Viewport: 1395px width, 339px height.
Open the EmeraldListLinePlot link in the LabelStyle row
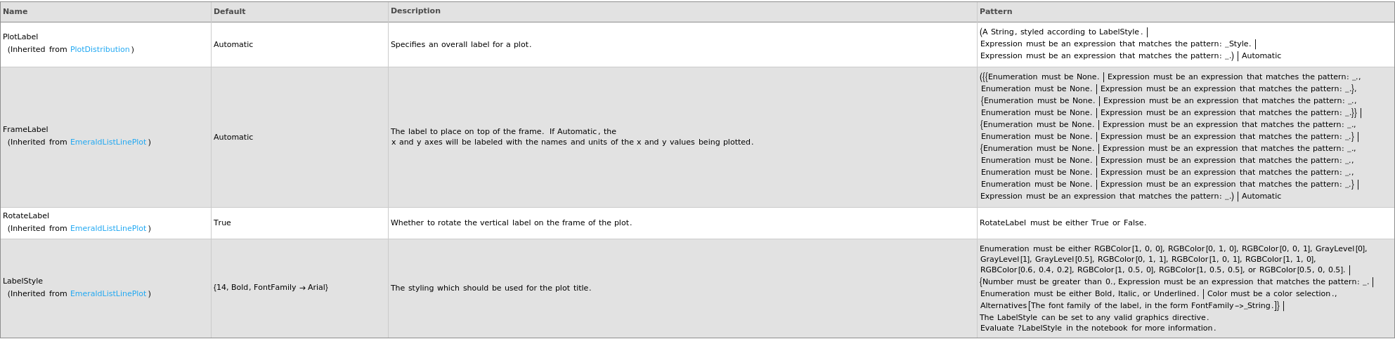[108, 294]
